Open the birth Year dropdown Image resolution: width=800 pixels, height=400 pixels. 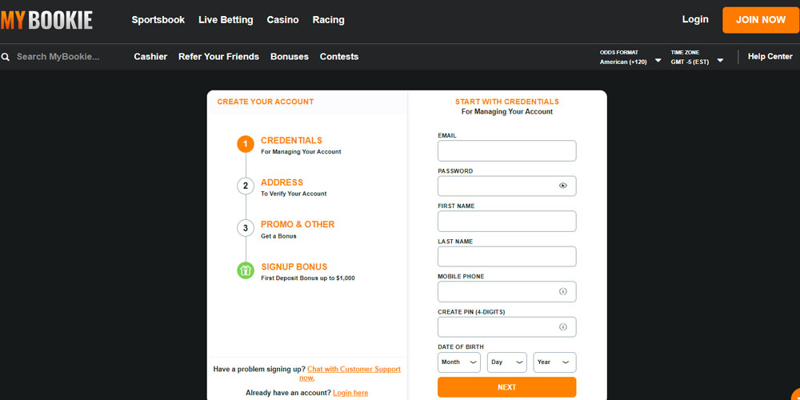[x=554, y=362]
